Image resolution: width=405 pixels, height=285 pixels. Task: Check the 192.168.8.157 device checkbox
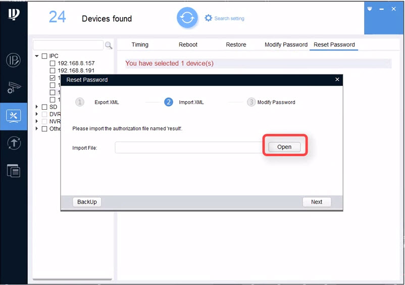click(x=53, y=64)
